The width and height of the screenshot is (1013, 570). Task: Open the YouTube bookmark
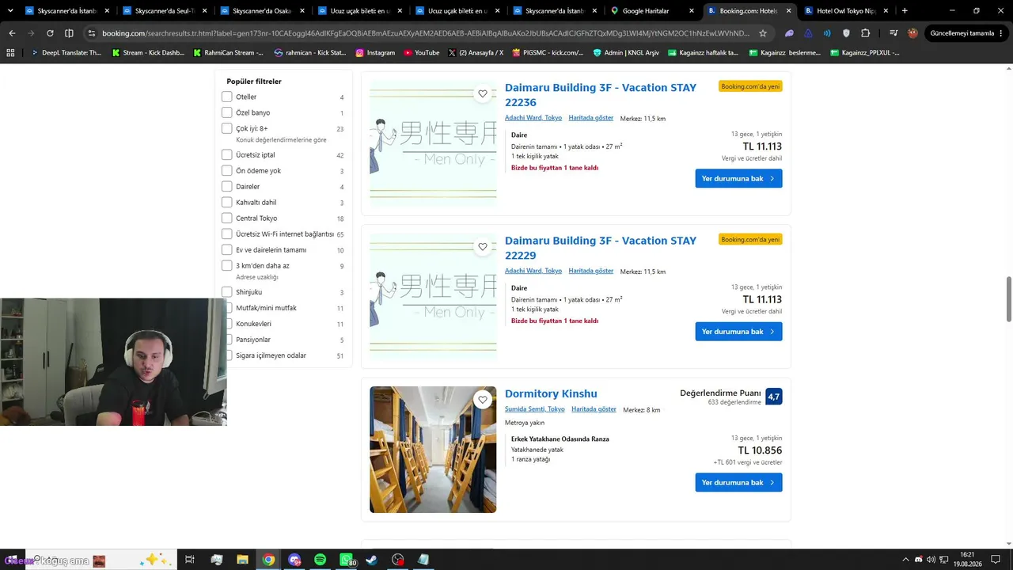coord(421,52)
